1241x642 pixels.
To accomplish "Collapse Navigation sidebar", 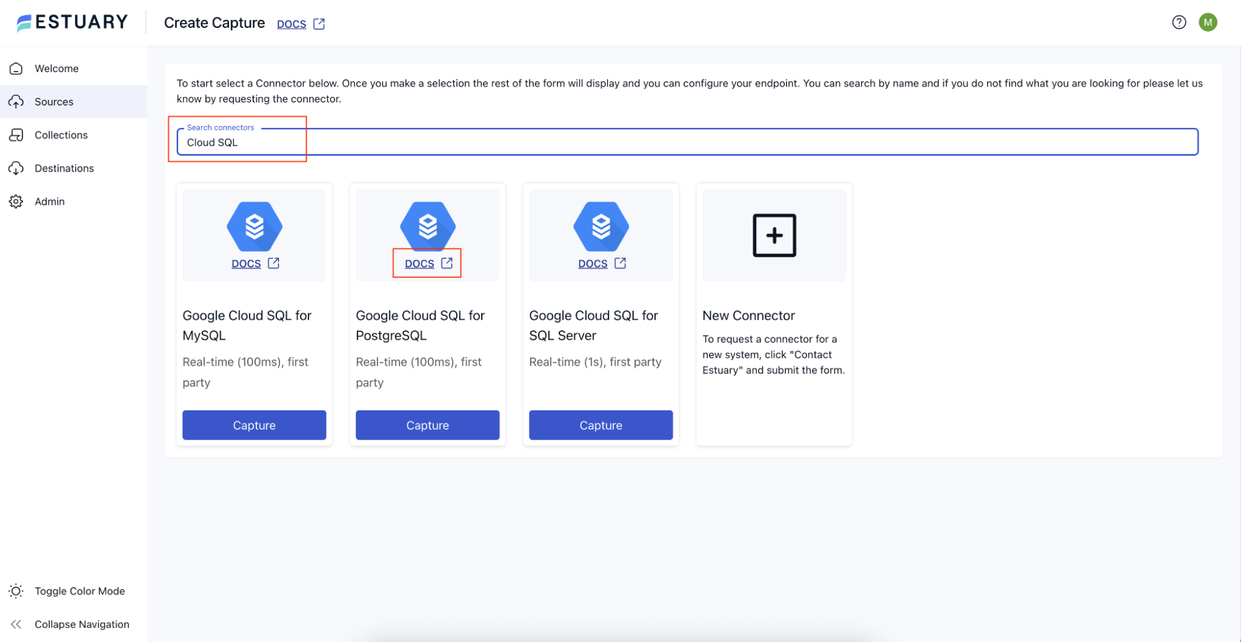I will tap(73, 624).
